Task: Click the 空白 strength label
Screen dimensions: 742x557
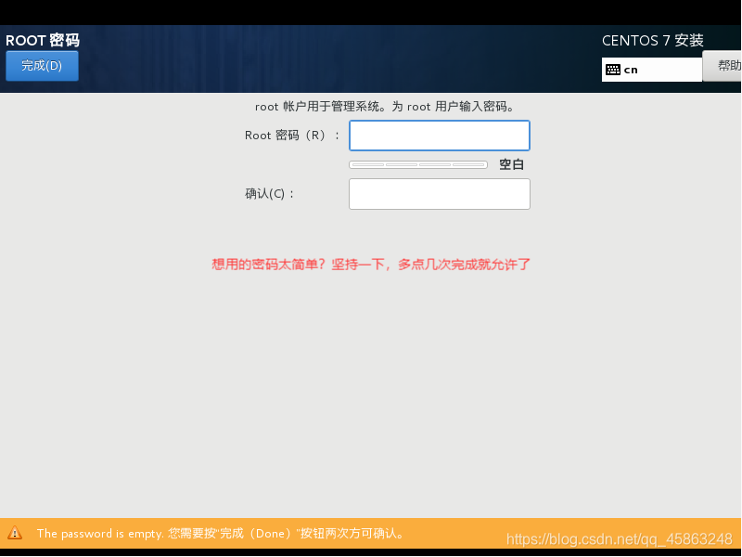Action: 512,164
